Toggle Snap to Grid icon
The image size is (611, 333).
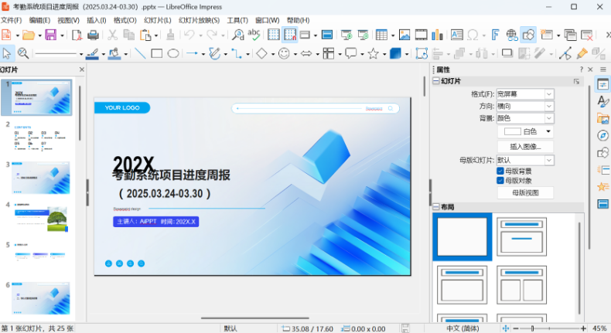290,35
